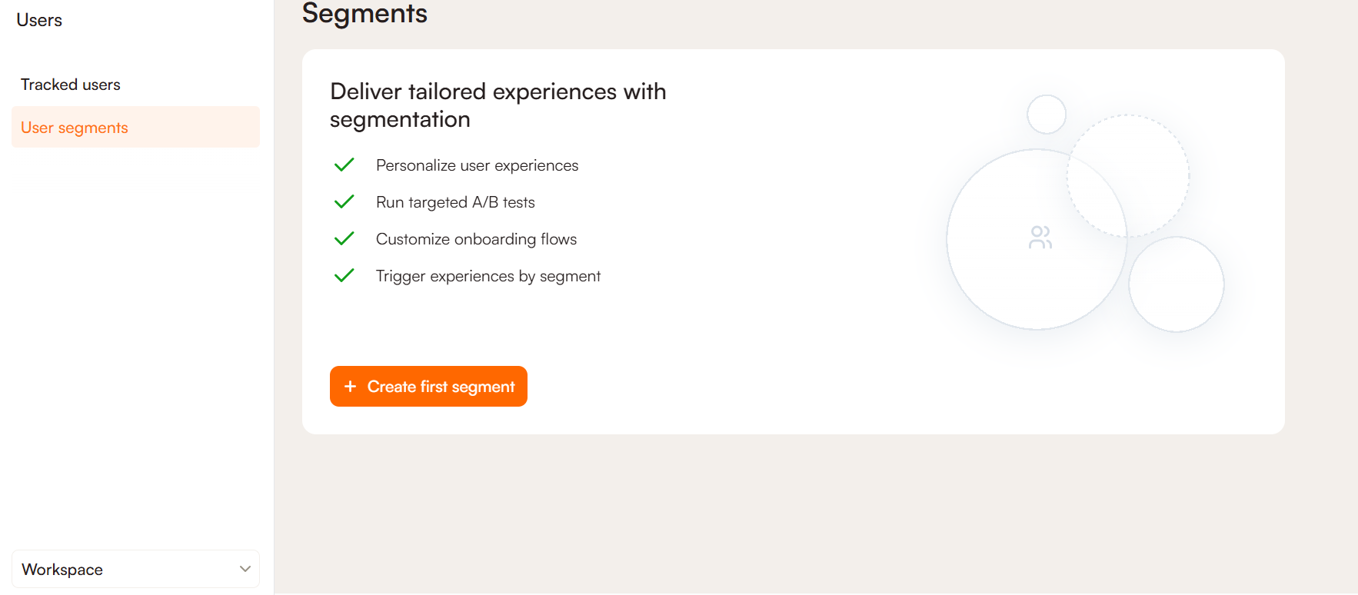Click the checkmark beside Trigger experiences by segment
Image resolution: width=1358 pixels, height=595 pixels.
(x=344, y=276)
